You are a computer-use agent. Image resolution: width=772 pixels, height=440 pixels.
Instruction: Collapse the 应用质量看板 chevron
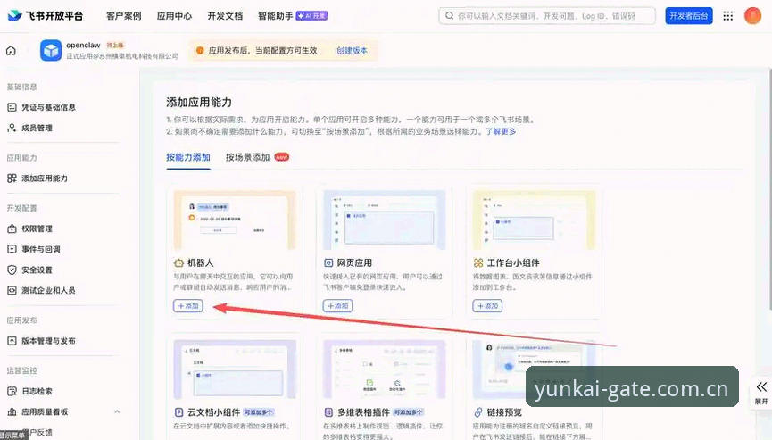(x=117, y=411)
